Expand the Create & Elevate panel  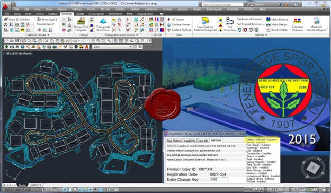pyautogui.click(x=38, y=35)
